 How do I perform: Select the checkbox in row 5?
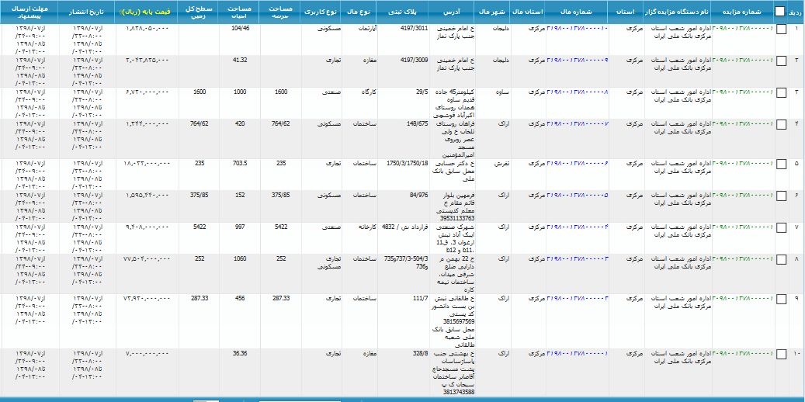tap(780, 163)
